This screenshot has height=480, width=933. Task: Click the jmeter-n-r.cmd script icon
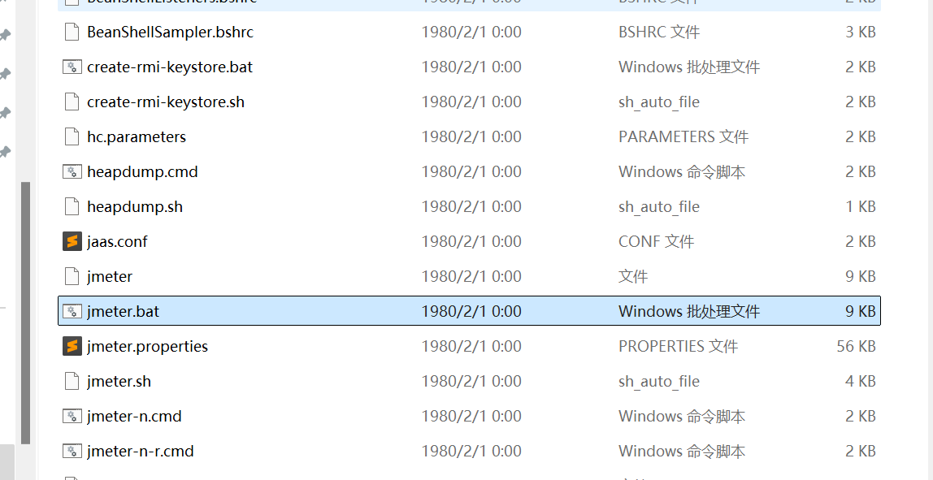(72, 451)
